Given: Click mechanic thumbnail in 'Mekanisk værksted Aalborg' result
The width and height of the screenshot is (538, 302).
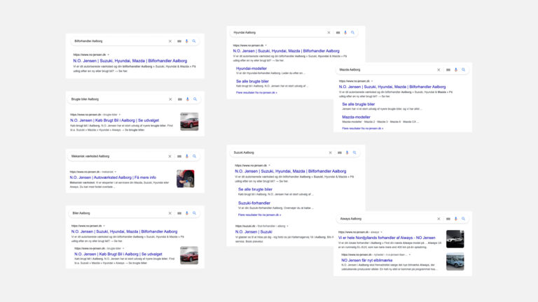Looking at the screenshot, I should click(186, 179).
